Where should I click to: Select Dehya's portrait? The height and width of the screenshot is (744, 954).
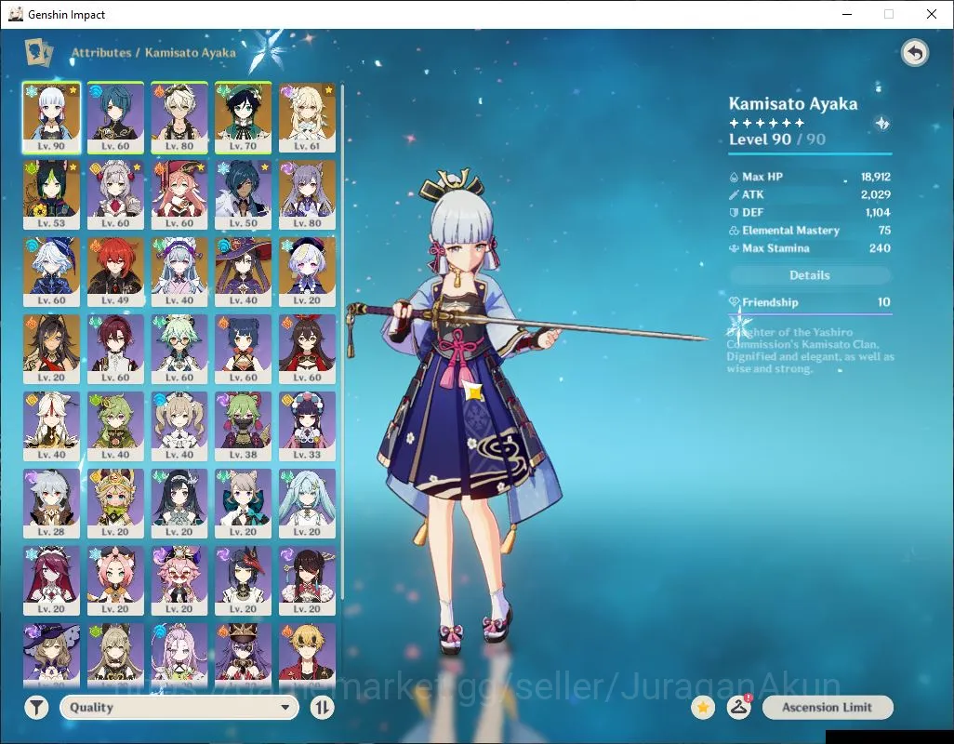coord(52,349)
